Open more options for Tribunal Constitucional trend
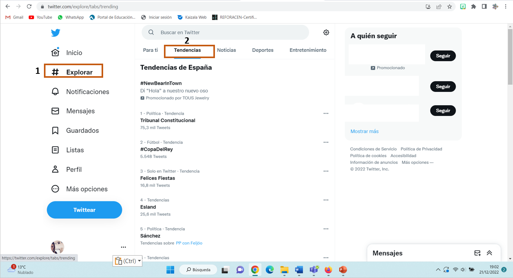513x278 pixels. (x=326, y=113)
